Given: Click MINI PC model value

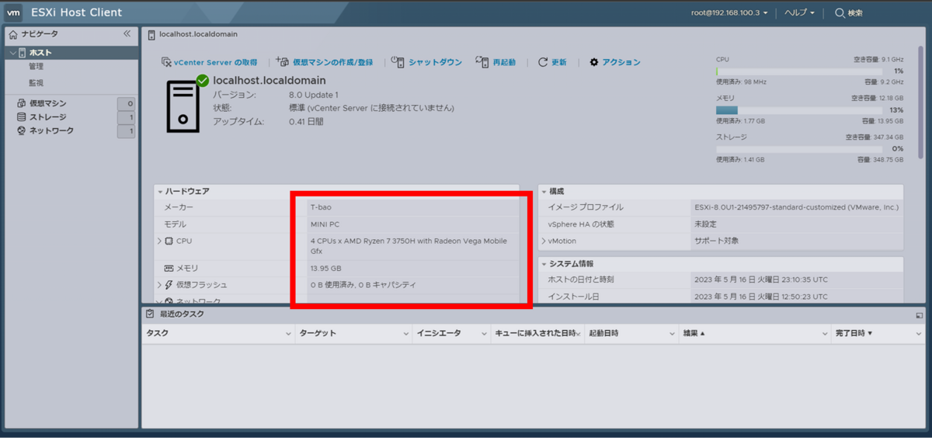Looking at the screenshot, I should (325, 224).
